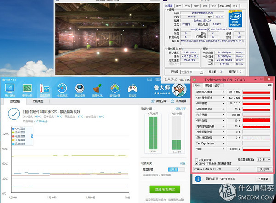The width and height of the screenshot is (276, 203).
Task: Click 立即更新 update button
Action: [263, 179]
